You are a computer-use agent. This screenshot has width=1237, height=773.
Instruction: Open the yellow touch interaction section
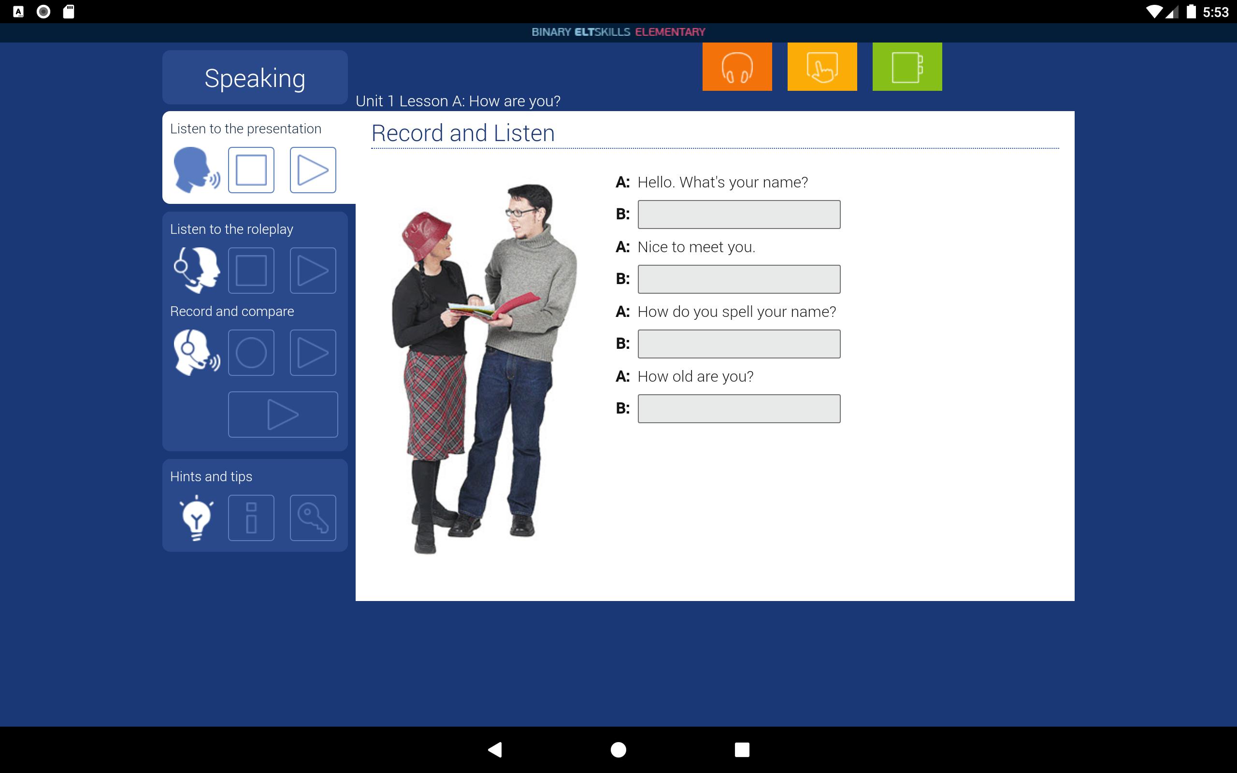pyautogui.click(x=822, y=67)
